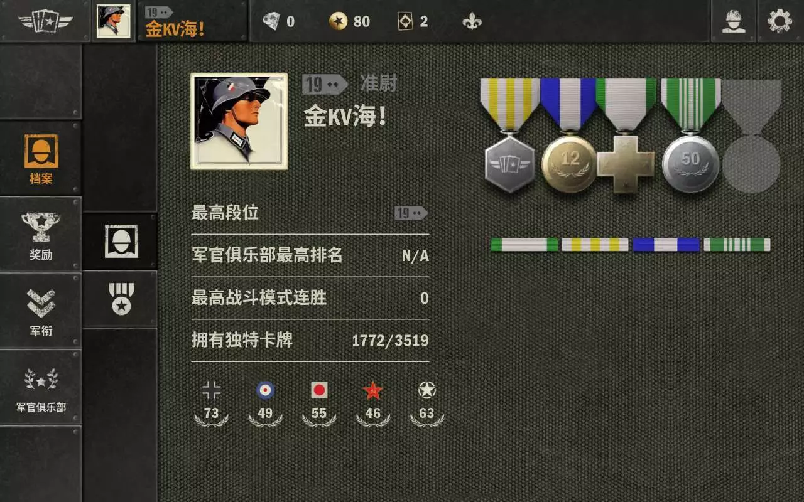Viewport: 804px width, 502px height.
Task: Click the fleur-de-lis icon in top bar
Action: (x=472, y=22)
